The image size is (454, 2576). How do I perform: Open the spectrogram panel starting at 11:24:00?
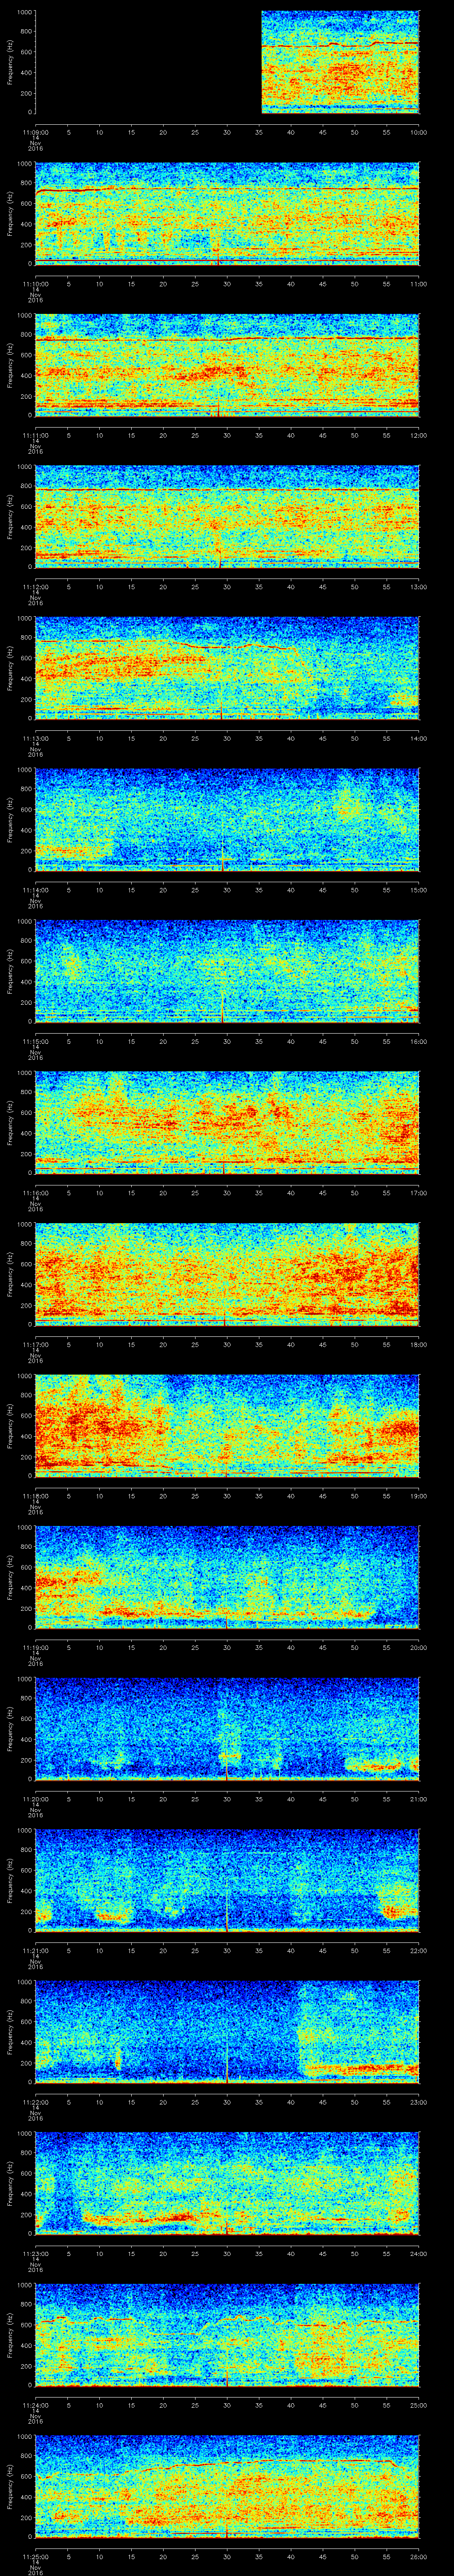[227, 2335]
